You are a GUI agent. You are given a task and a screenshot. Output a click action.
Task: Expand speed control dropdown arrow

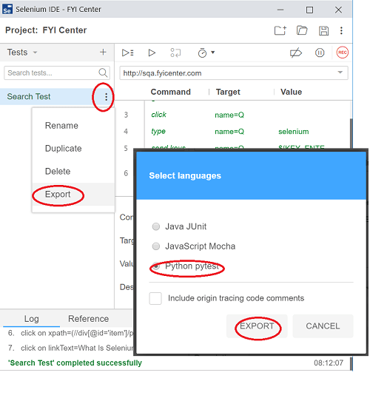coord(213,53)
